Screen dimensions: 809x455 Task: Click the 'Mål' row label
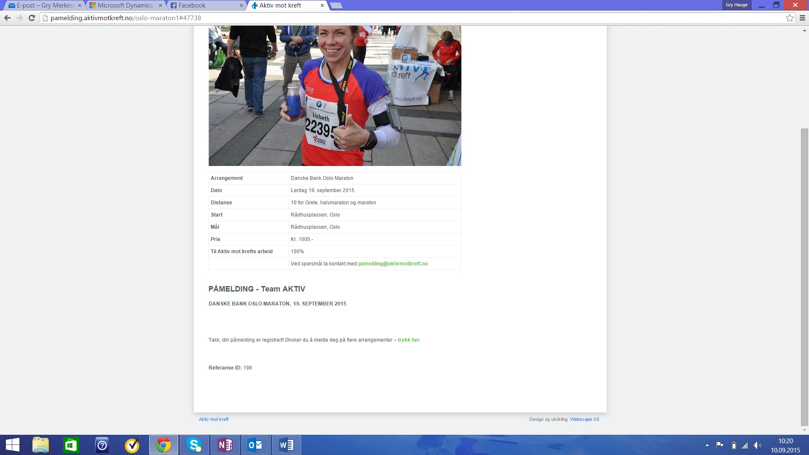click(215, 227)
